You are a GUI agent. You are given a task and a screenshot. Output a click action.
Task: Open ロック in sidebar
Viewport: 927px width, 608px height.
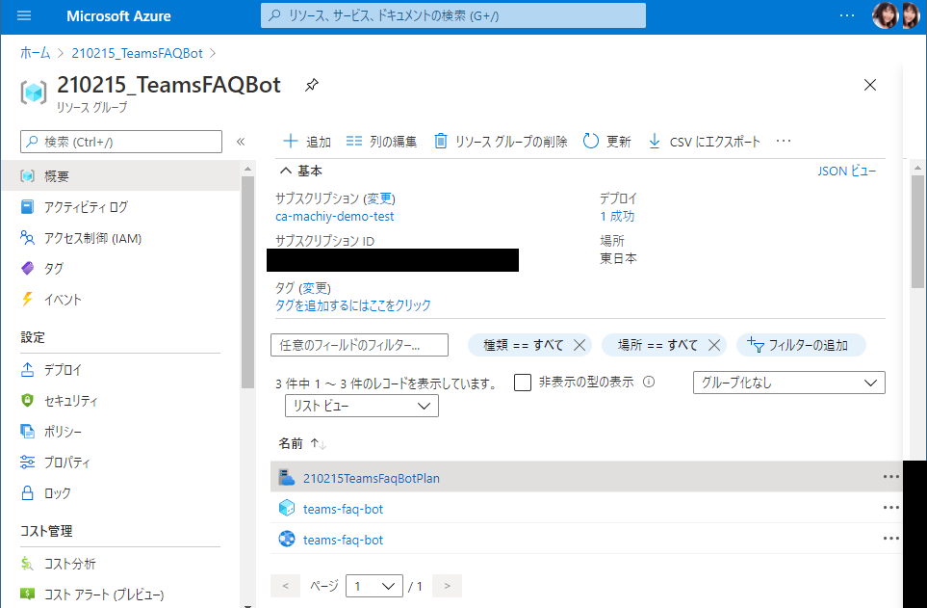pyautogui.click(x=121, y=492)
